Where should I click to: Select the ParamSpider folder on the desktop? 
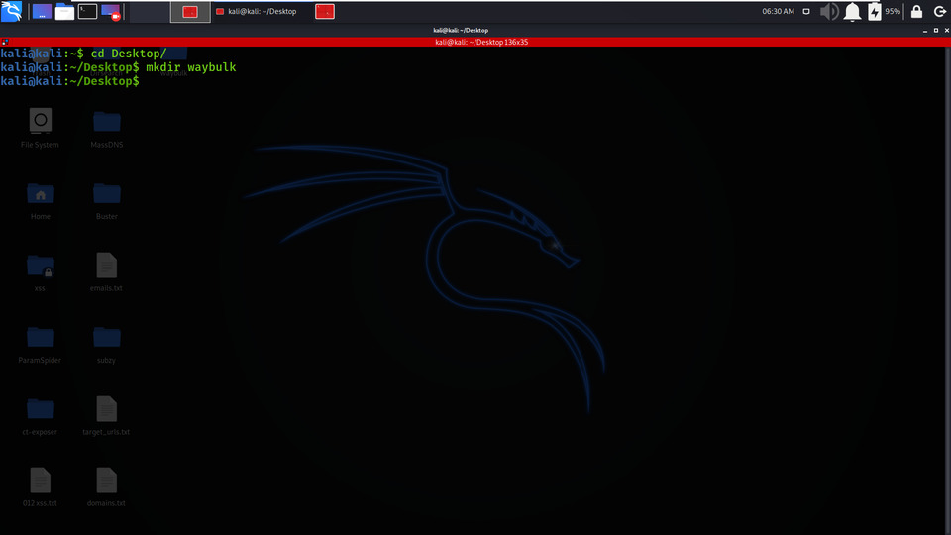pos(40,344)
